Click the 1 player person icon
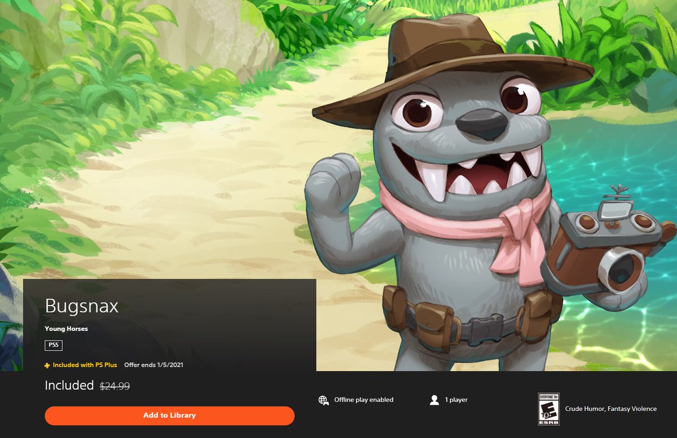677x438 pixels. pyautogui.click(x=434, y=400)
